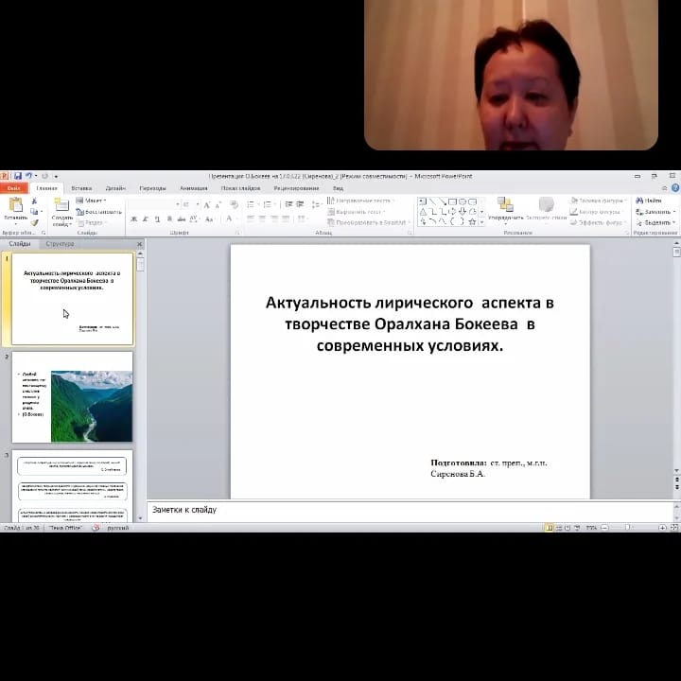Select the second slide thumbnail with mountain photo
This screenshot has height=681, width=681.
coord(73,398)
